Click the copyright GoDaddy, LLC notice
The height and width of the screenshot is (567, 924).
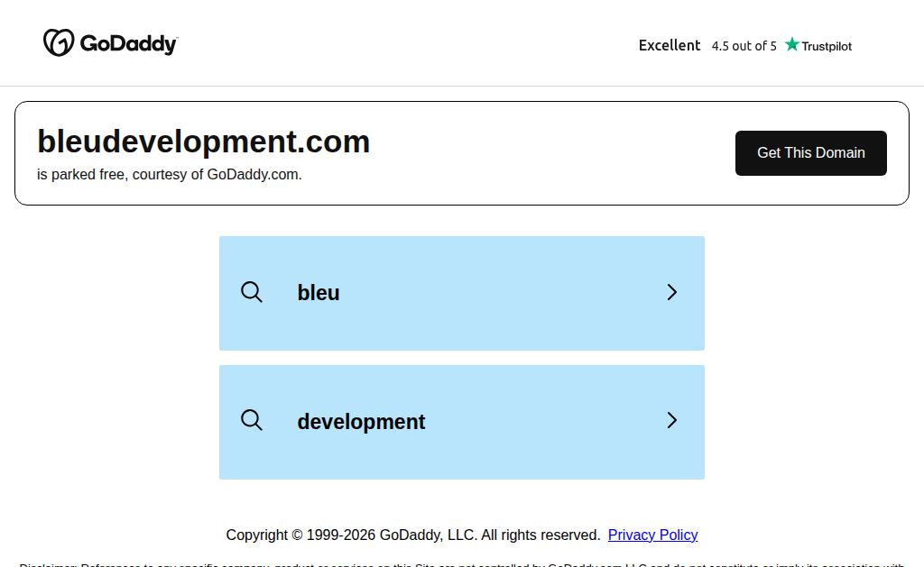pyautogui.click(x=413, y=535)
